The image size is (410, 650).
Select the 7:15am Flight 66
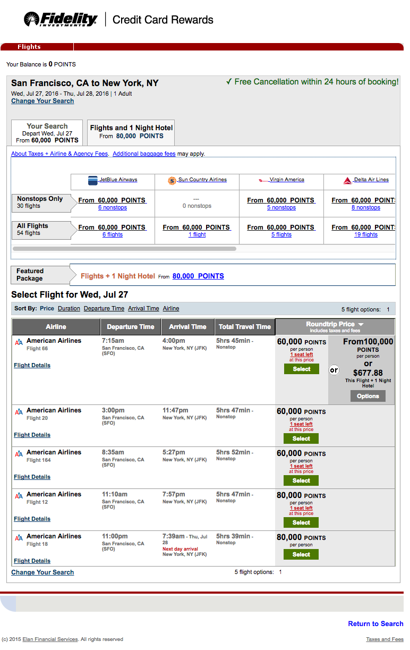click(301, 369)
